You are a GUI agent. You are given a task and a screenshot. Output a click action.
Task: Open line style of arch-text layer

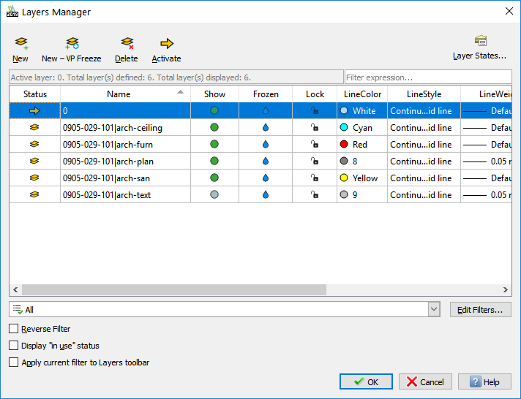pyautogui.click(x=424, y=195)
